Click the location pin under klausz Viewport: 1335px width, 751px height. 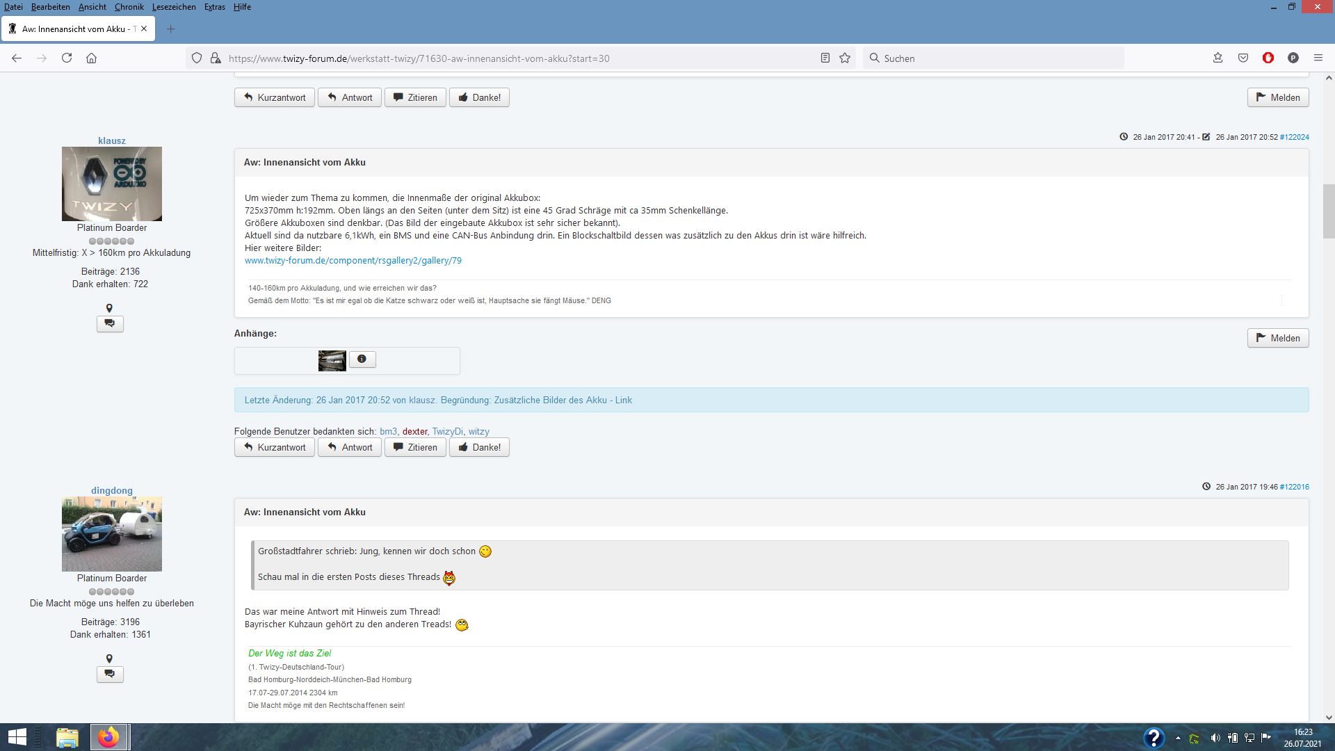click(x=109, y=308)
